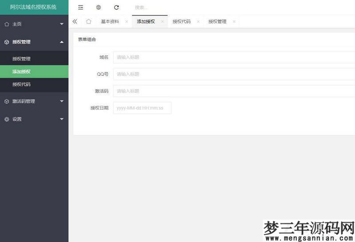The width and height of the screenshot is (355, 242).
Task: Click the 域名 field label
Action: point(104,57)
